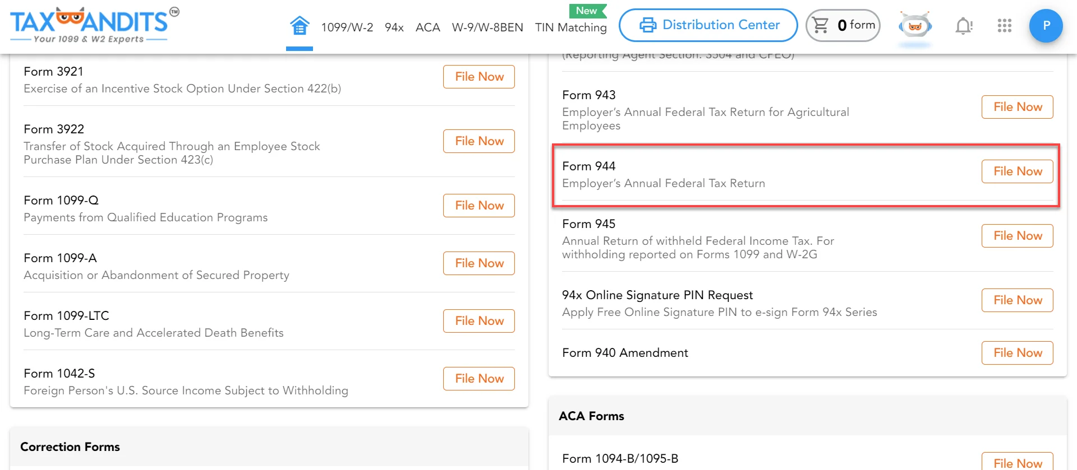Select the Form 3922 title text
1077x470 pixels.
pos(54,129)
